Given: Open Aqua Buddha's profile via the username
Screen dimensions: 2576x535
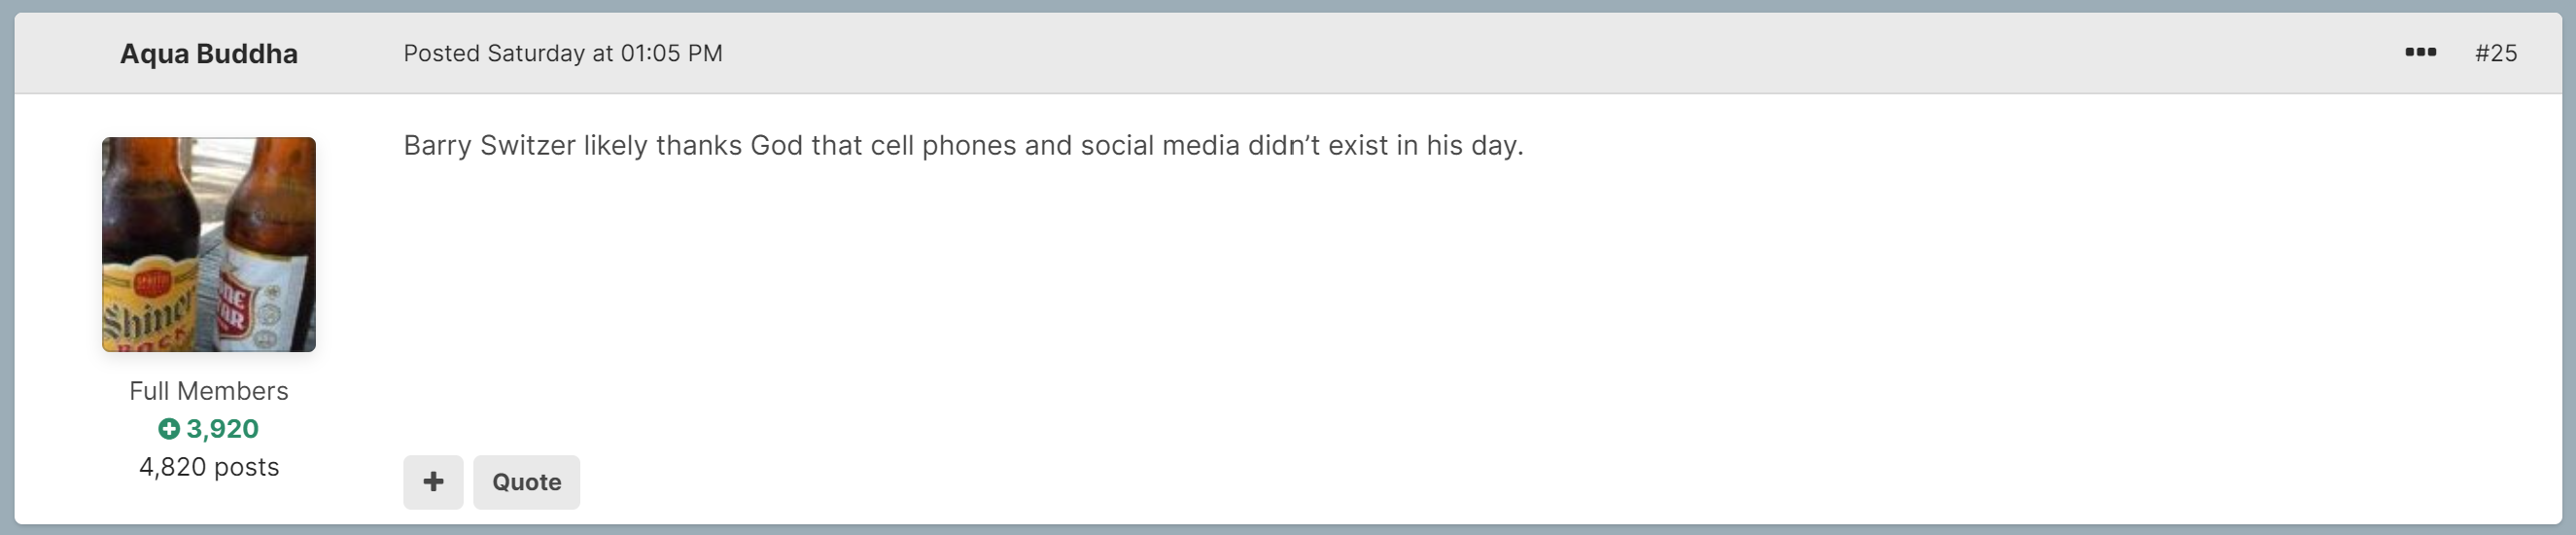Looking at the screenshot, I should tap(209, 54).
